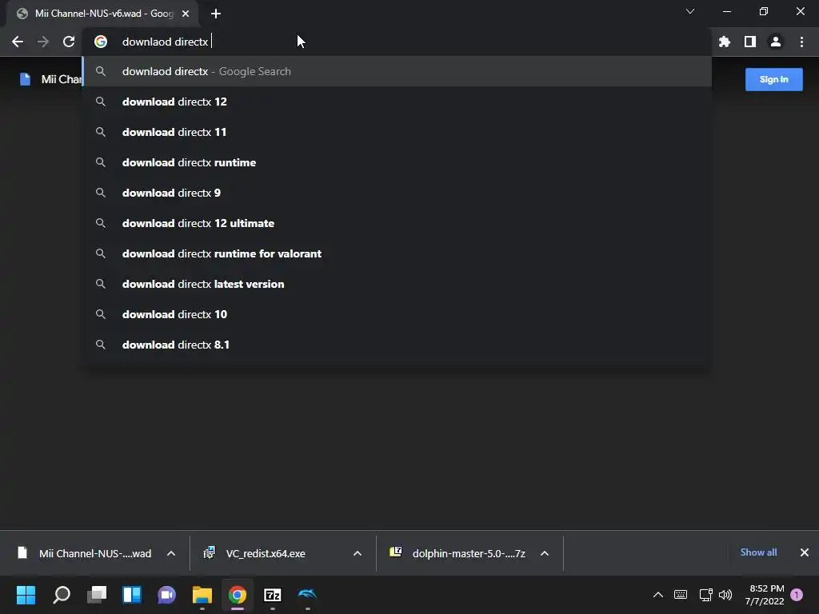819x614 pixels.
Task: Open the tab search chevron
Action: point(690,11)
